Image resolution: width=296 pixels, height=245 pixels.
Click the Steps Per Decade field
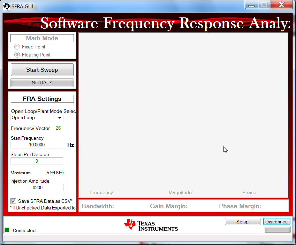(x=37, y=161)
